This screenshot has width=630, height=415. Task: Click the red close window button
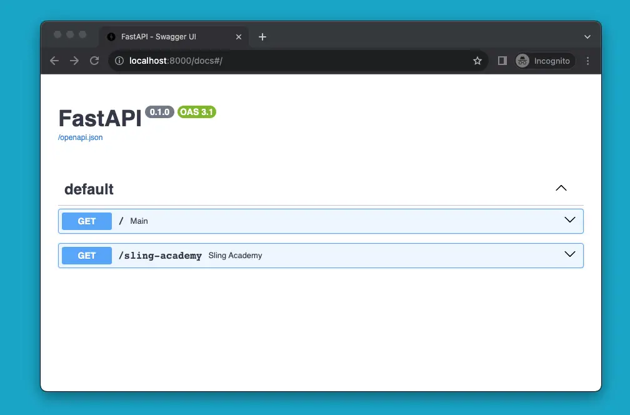57,34
